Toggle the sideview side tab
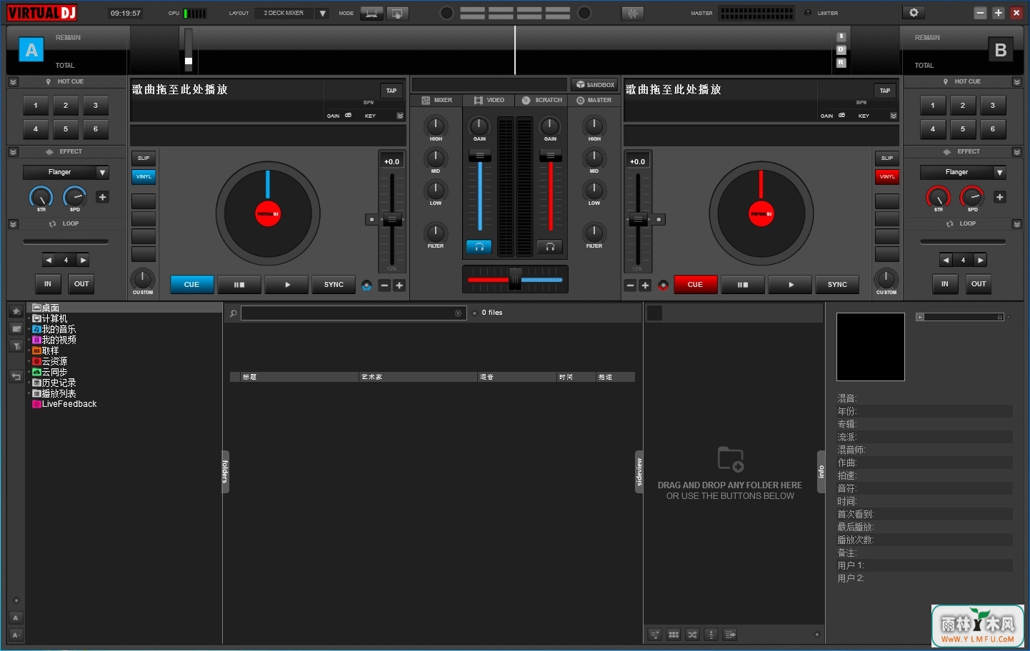The image size is (1030, 651). click(639, 472)
